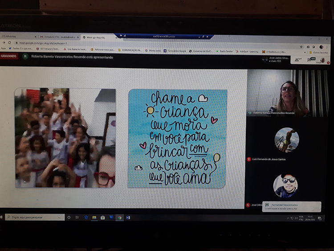Open the Formulários Google bookmark
The height and width of the screenshot is (251, 334).
click(176, 51)
